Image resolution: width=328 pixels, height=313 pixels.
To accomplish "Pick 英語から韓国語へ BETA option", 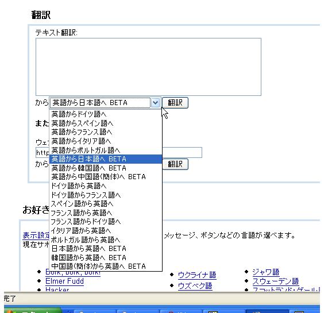I will pyautogui.click(x=106, y=168).
